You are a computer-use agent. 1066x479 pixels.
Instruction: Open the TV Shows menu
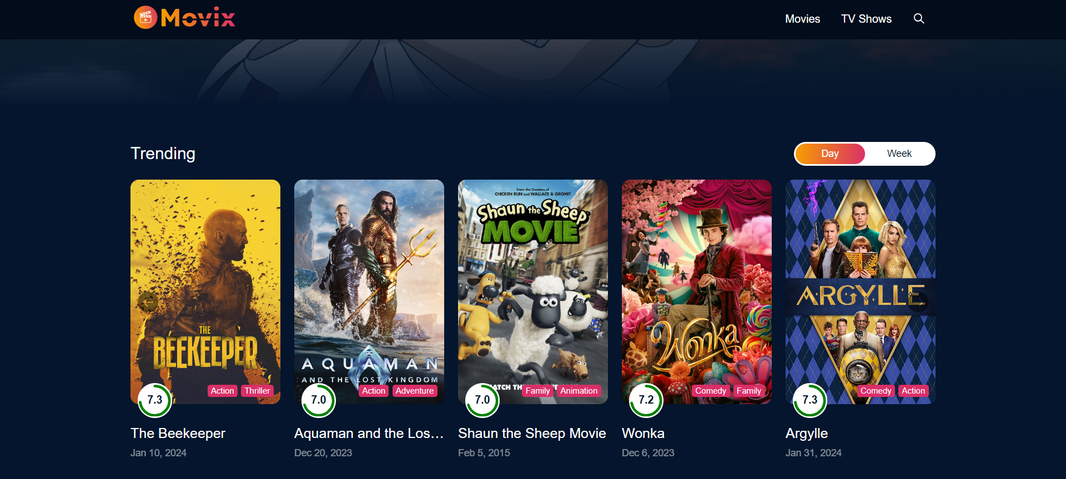pyautogui.click(x=866, y=19)
